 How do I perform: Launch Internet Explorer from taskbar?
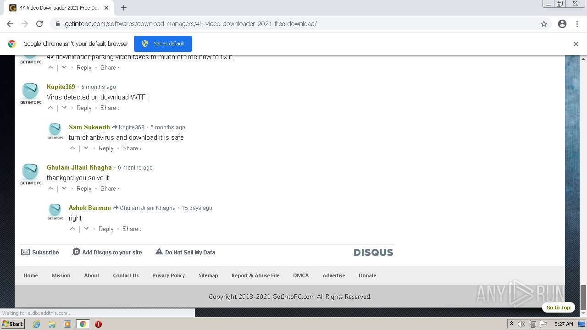37,324
